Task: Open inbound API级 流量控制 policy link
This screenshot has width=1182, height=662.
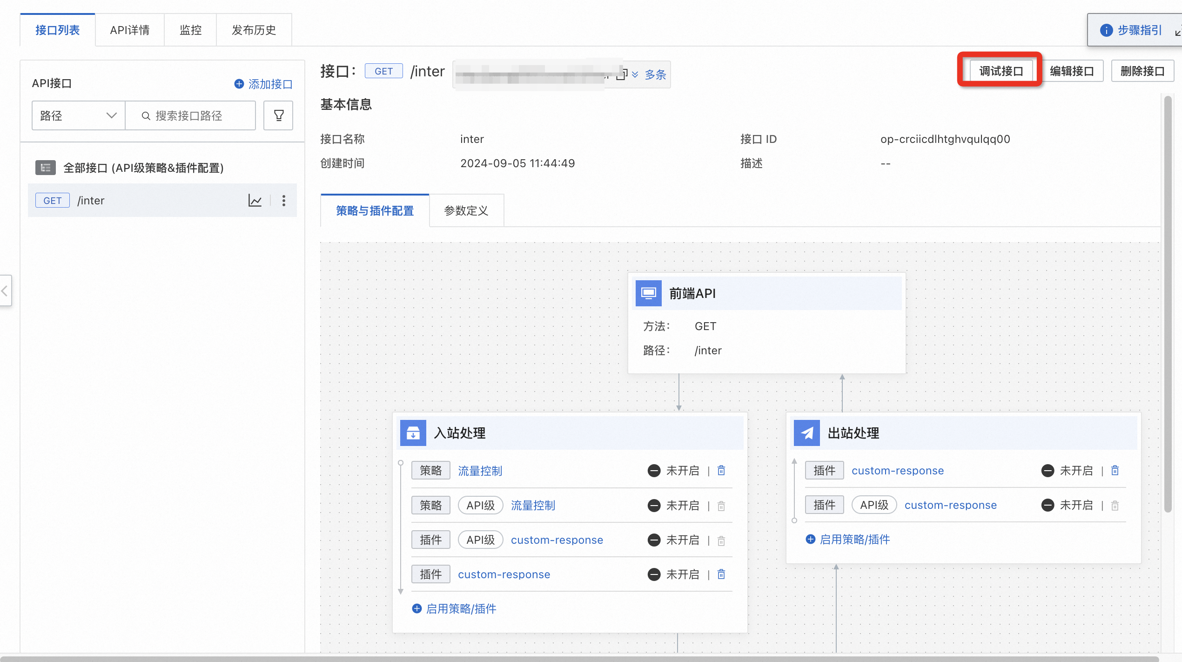Action: click(533, 505)
